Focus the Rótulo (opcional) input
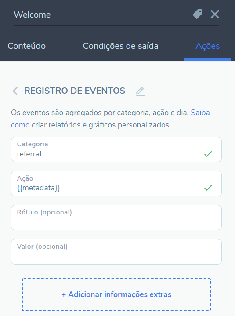Screen dimensions: 235x316 coord(116,218)
